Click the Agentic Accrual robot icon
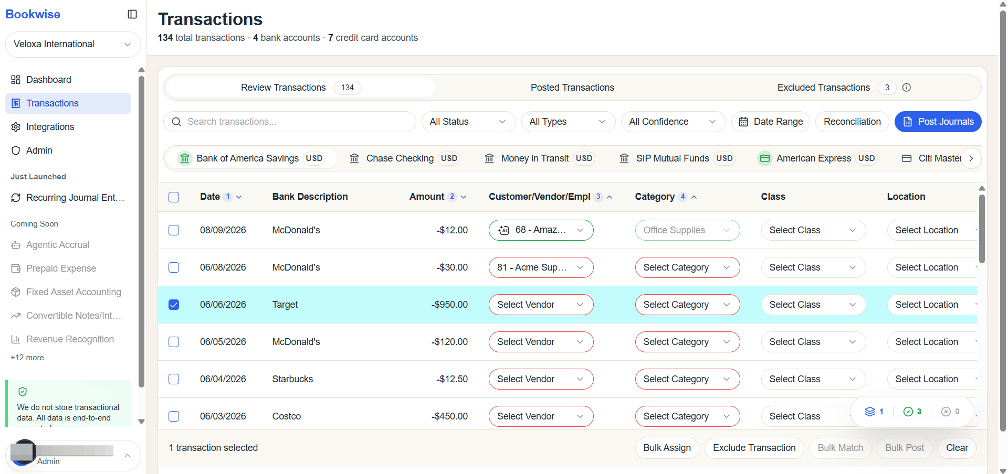Viewport: 1008px width, 474px height. coord(16,245)
